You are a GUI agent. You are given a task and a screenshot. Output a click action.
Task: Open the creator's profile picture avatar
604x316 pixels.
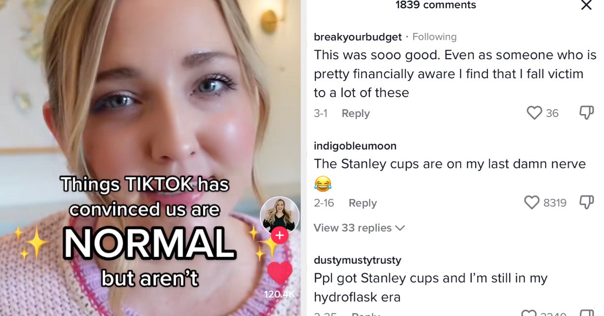click(x=279, y=216)
